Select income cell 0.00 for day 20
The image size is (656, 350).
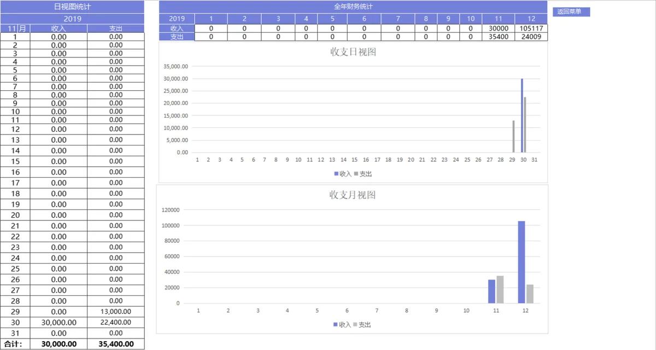point(59,215)
